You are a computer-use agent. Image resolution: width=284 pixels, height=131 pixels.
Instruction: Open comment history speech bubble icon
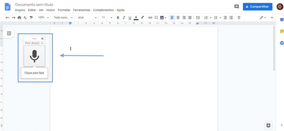[x=237, y=7]
